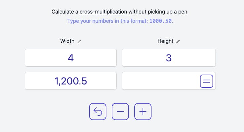Viewport: 244px width, 132px height.
Task: Click the pencil icon beside Height
Action: 178,42
